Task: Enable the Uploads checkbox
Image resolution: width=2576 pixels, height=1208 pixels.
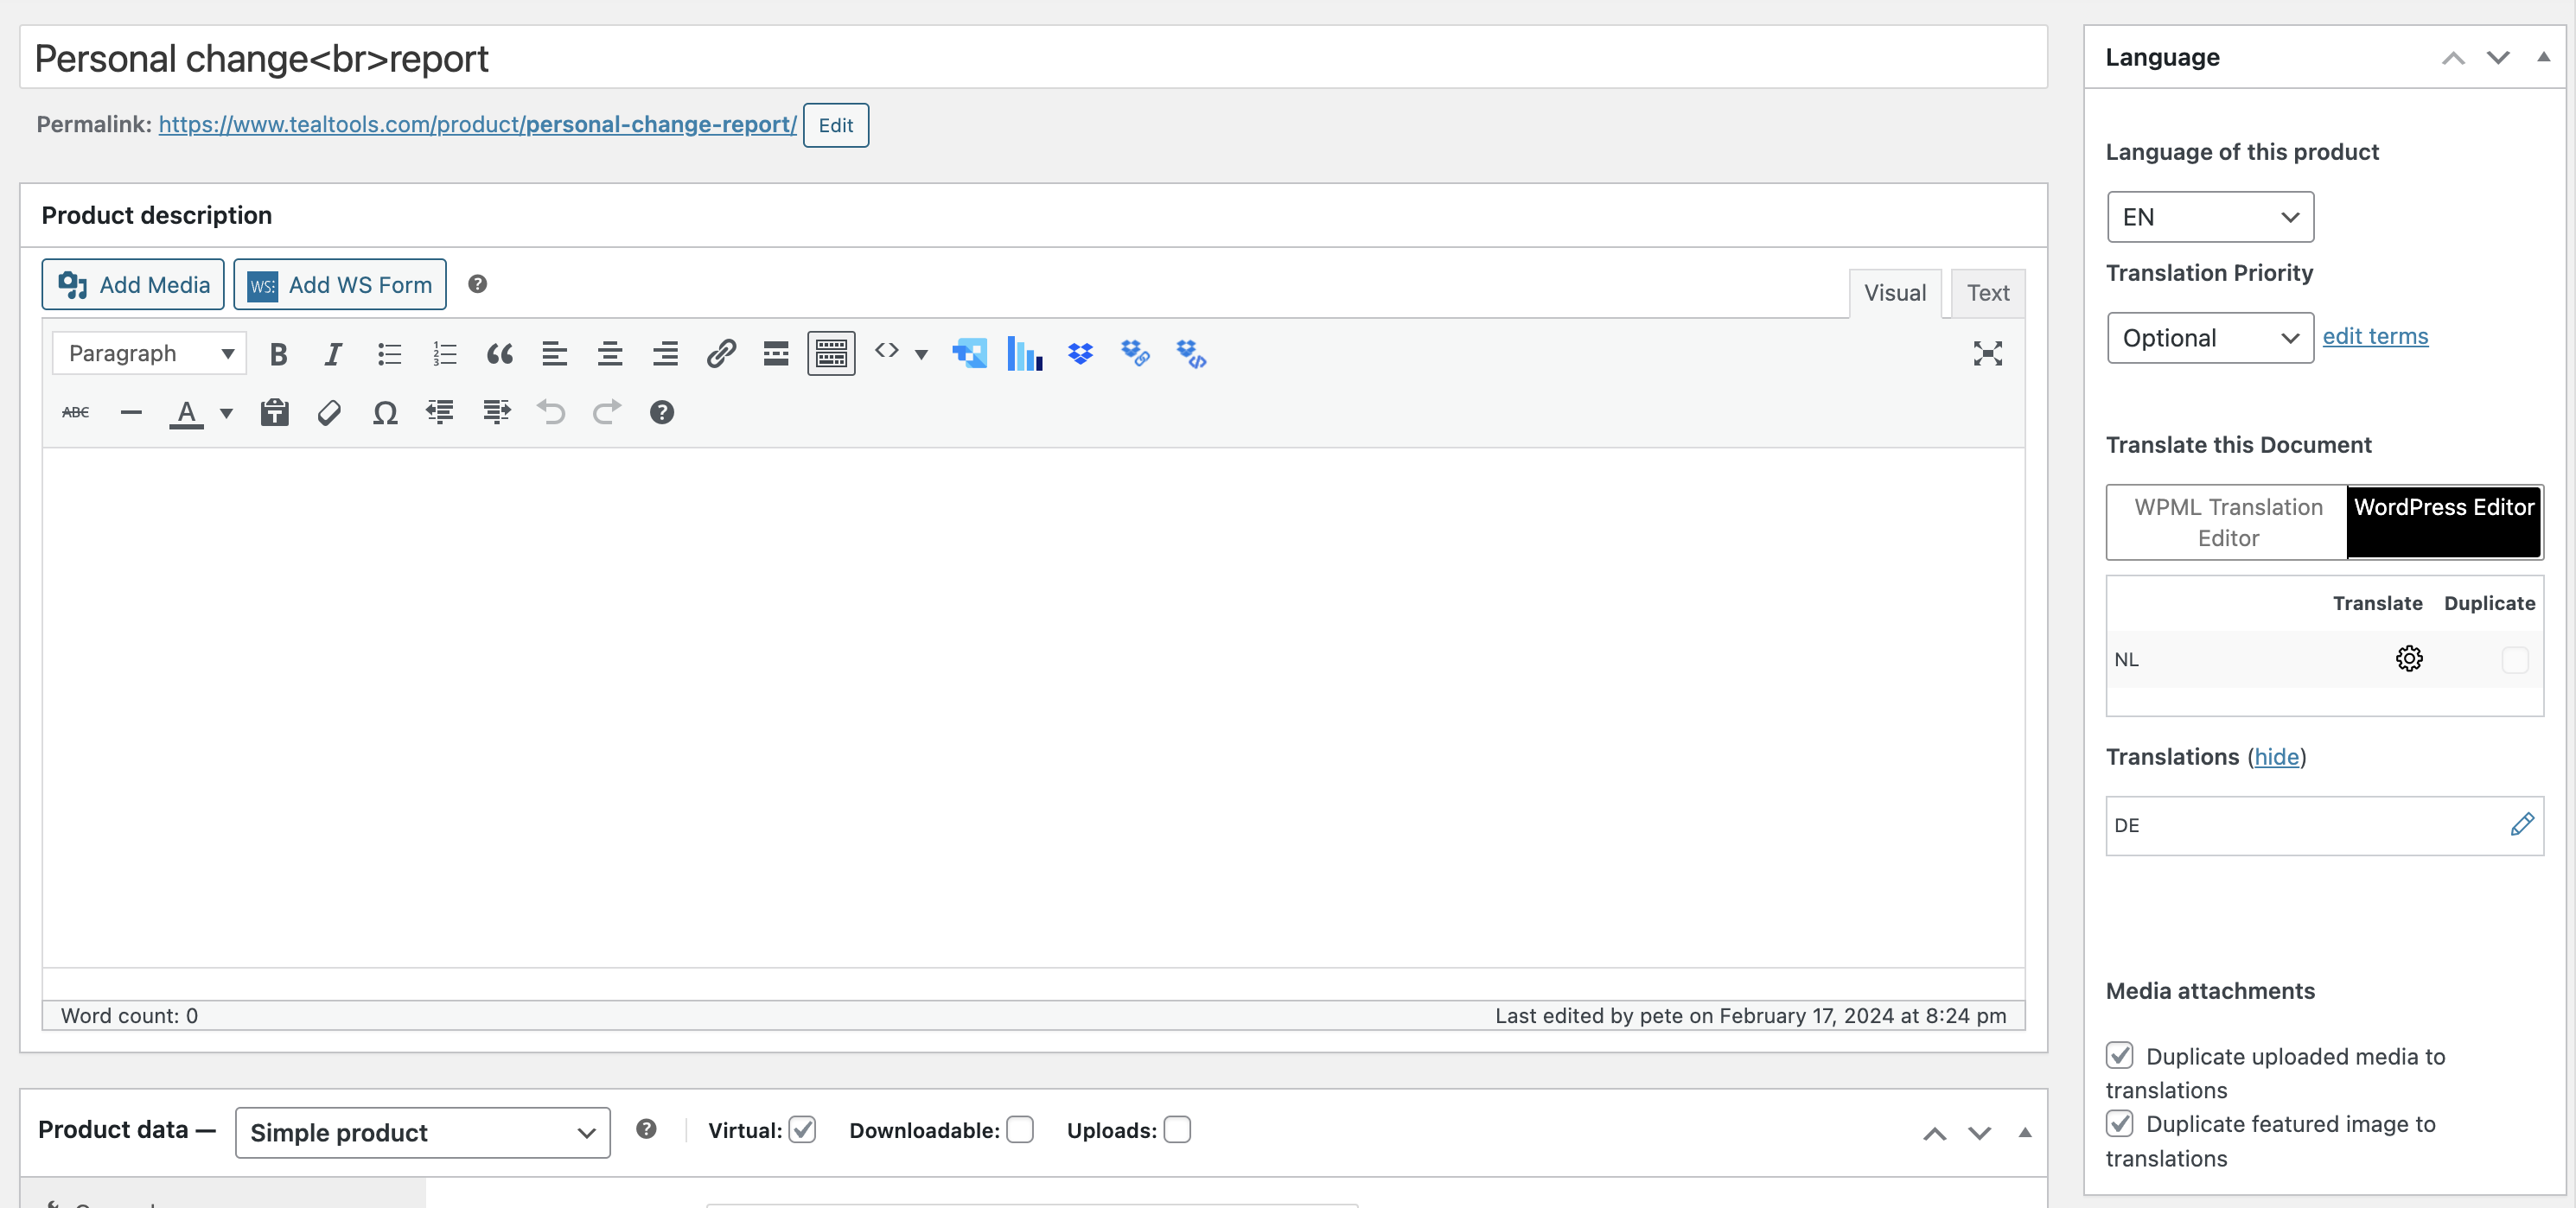Action: click(x=1178, y=1130)
